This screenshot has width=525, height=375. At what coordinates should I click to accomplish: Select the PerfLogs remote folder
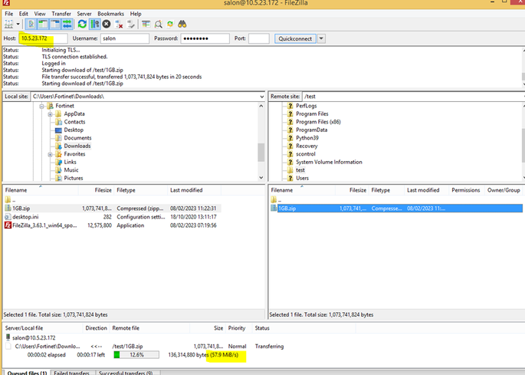306,106
